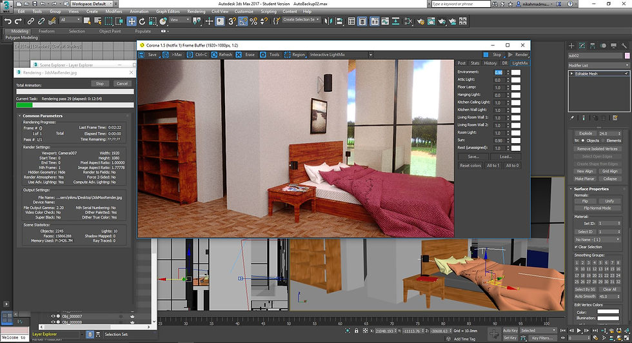
Task: Select the Objects radio button under Explode
Action: tap(583, 141)
